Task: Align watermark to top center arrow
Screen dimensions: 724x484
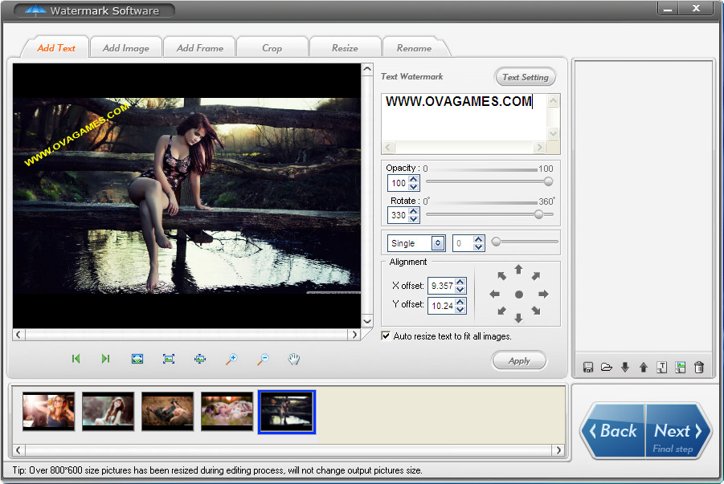Action: click(518, 270)
